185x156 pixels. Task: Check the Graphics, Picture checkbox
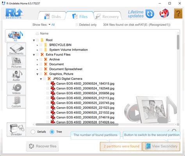coord(41,74)
